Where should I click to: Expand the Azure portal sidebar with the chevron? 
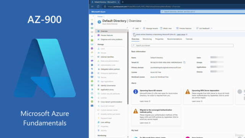[93, 16]
